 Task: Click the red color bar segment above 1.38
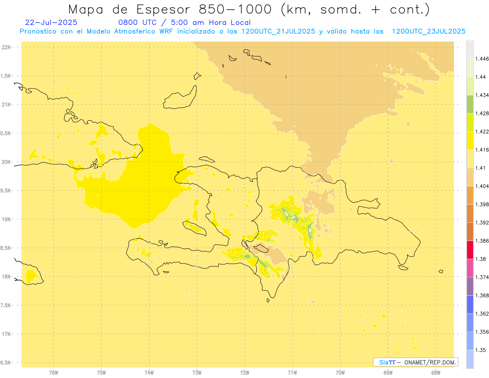click(470, 250)
